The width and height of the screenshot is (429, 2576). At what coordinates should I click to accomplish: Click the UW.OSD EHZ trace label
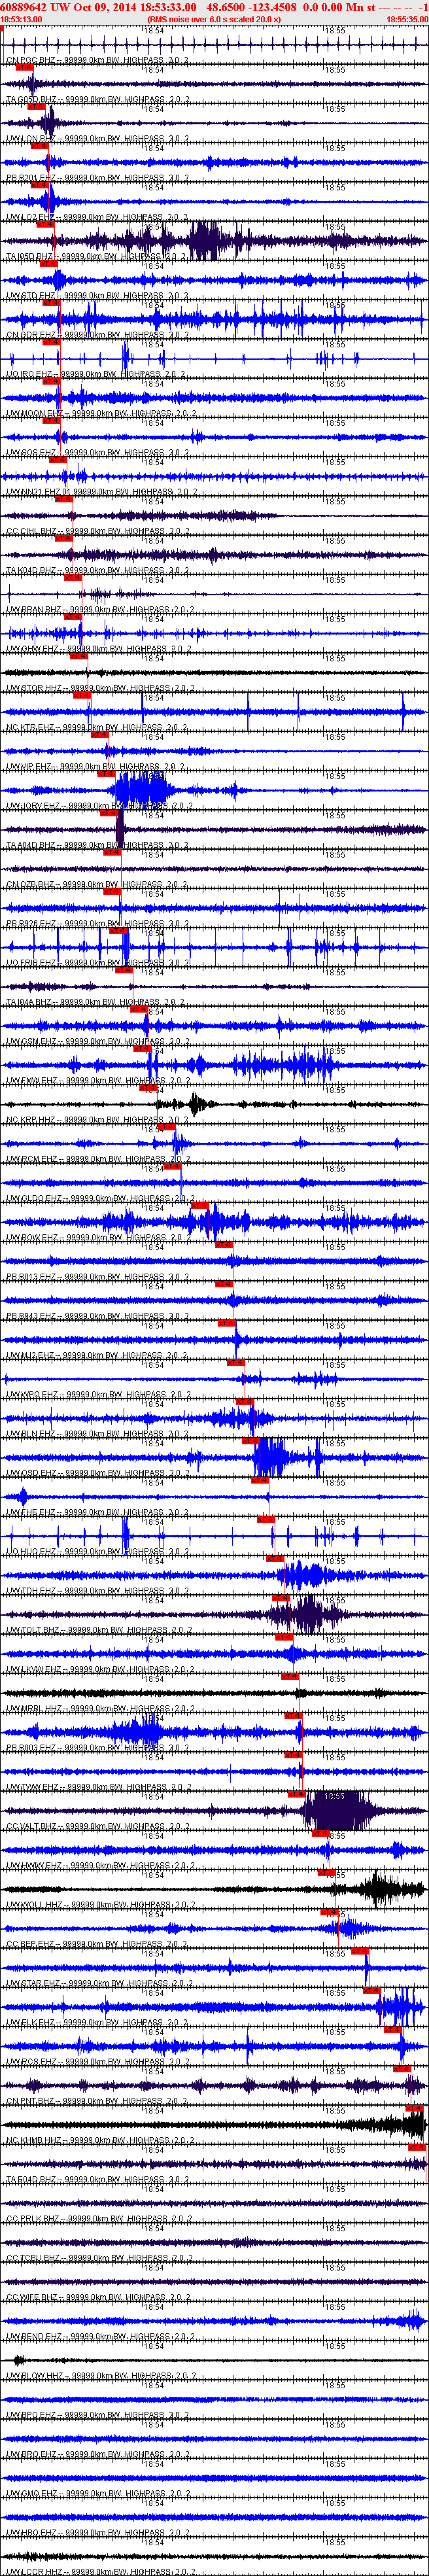[98, 1472]
